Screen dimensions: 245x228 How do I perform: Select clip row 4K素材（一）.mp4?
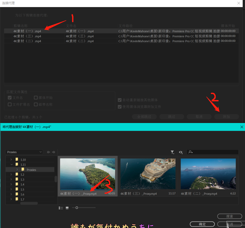[x=121, y=31]
